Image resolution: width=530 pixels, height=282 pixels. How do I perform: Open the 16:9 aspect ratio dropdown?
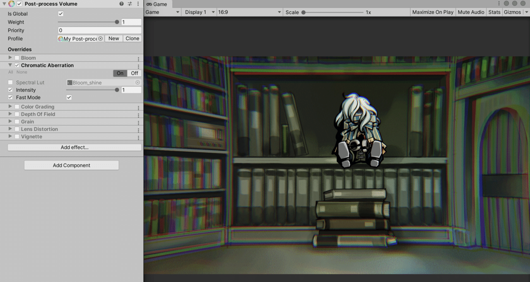click(x=250, y=12)
